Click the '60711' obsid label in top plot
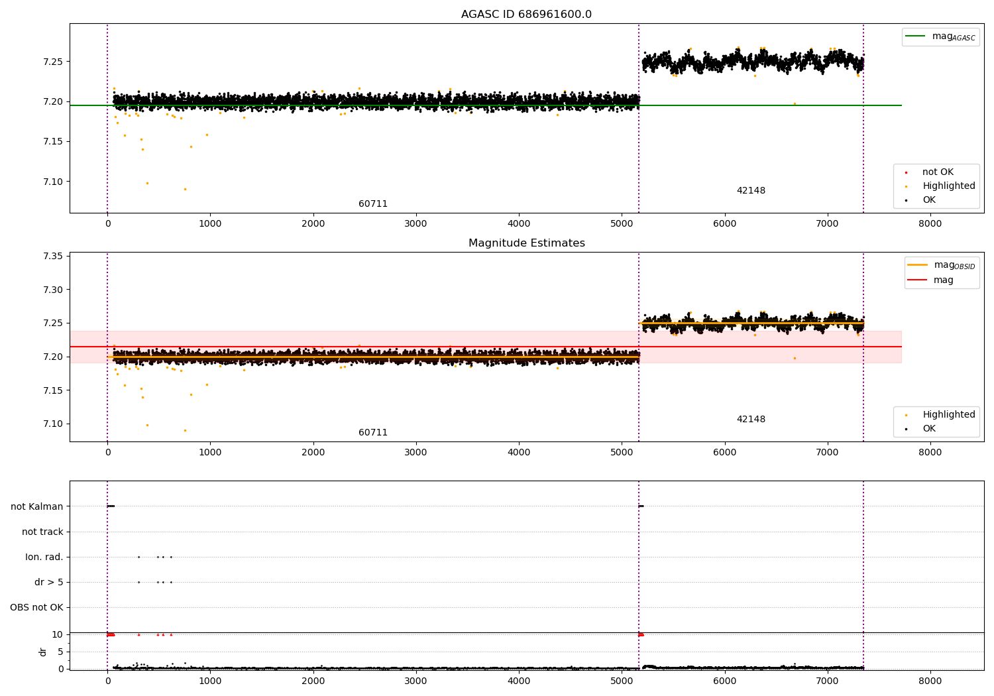994x696 pixels. (x=373, y=204)
